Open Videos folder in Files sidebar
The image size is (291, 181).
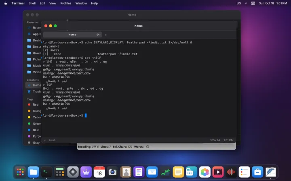click(x=34, y=72)
